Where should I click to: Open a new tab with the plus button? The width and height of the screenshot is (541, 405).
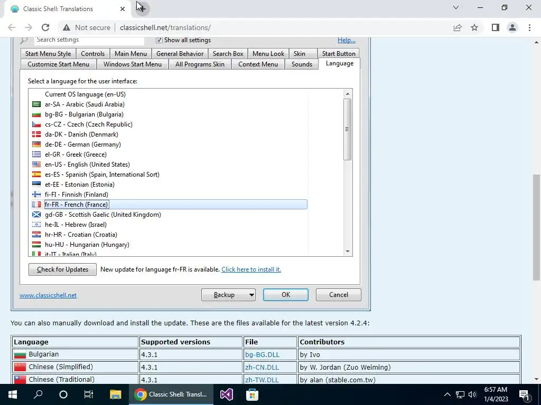142,8
